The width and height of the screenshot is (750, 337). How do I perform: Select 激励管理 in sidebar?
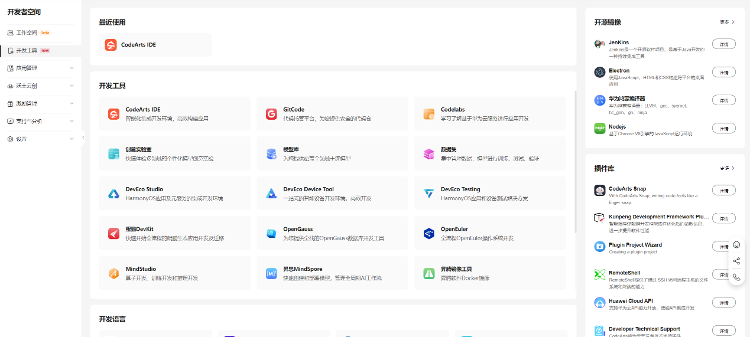pos(40,103)
